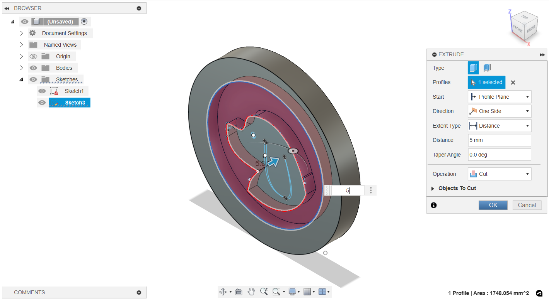Expand the Bodies folder
Viewport: 549px width, 300px height.
pyautogui.click(x=21, y=68)
